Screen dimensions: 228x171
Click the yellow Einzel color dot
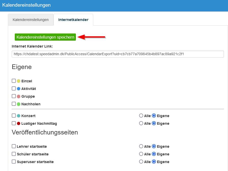[18, 81]
